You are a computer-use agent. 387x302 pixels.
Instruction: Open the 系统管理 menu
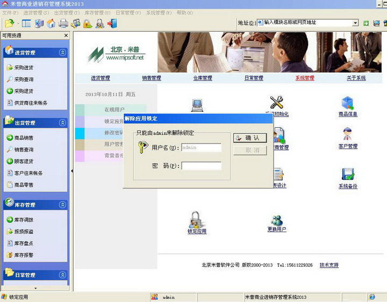pos(159,12)
